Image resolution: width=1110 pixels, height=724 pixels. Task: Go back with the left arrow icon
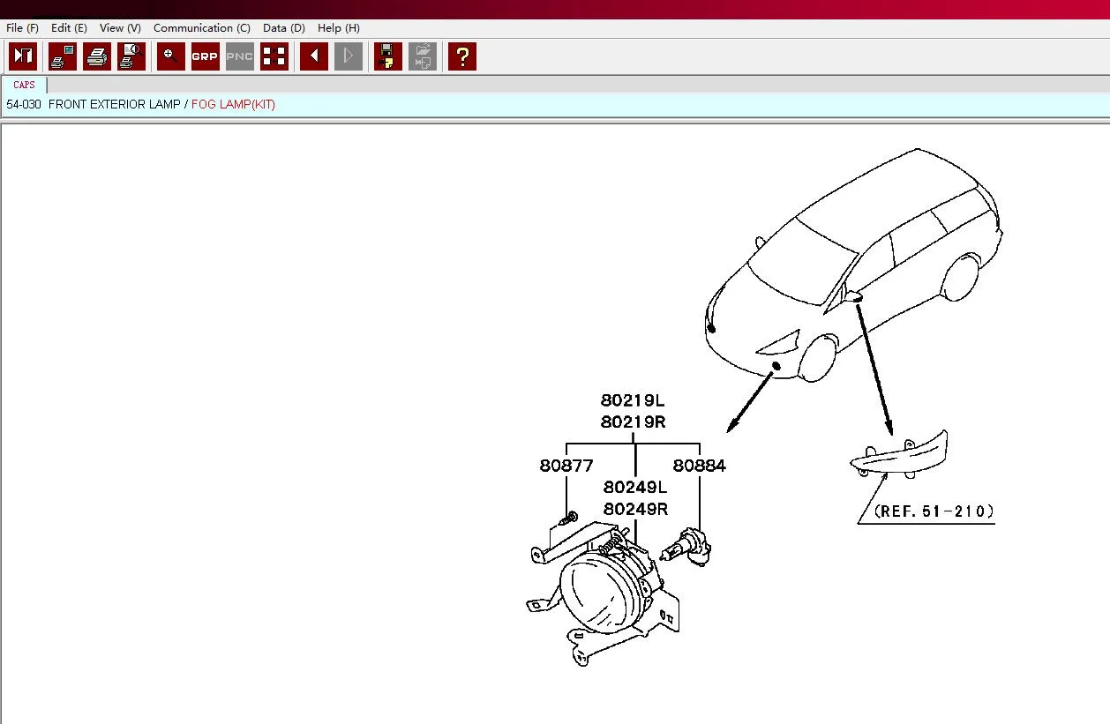point(314,56)
